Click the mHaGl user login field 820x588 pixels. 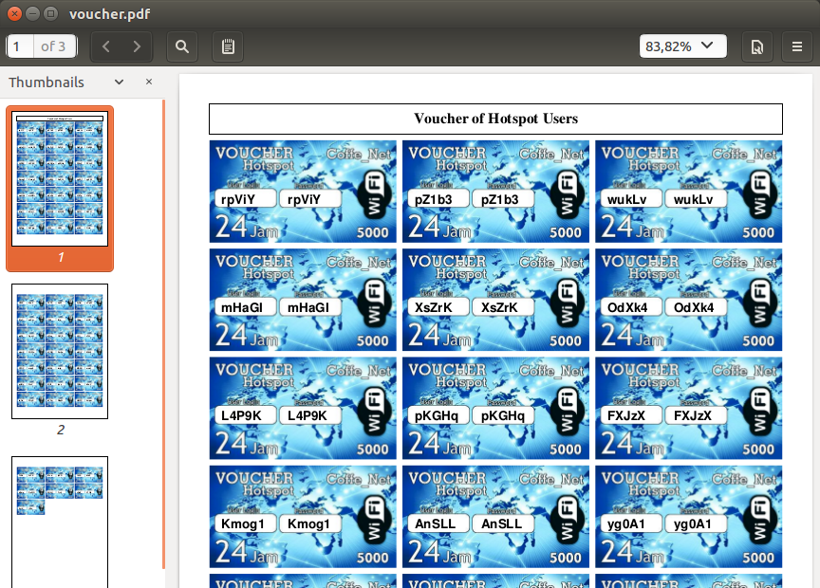point(245,307)
